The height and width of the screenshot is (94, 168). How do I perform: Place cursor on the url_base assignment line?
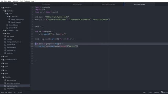[x=52, y=17]
